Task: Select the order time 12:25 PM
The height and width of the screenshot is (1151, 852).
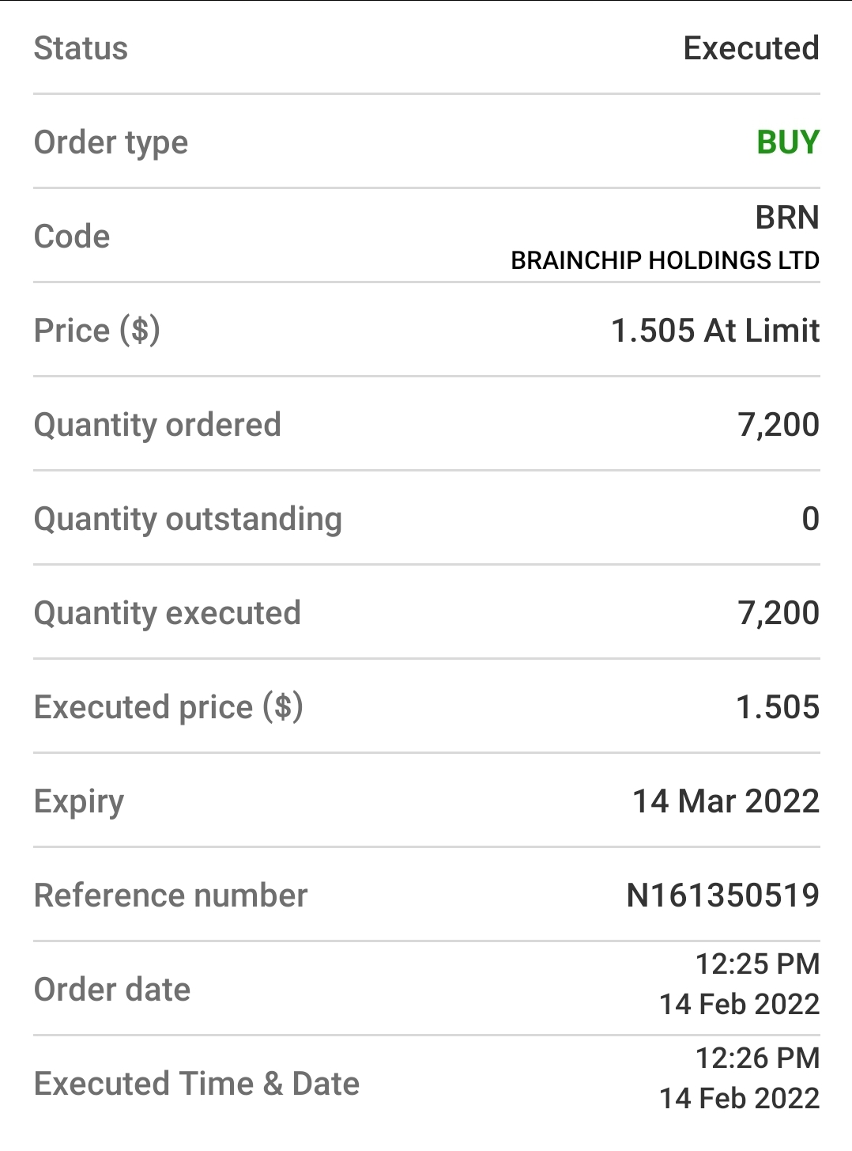Action: point(757,964)
